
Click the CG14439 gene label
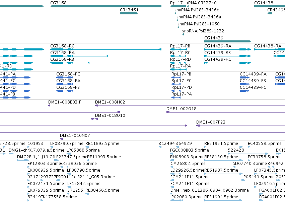coord(214,38)
